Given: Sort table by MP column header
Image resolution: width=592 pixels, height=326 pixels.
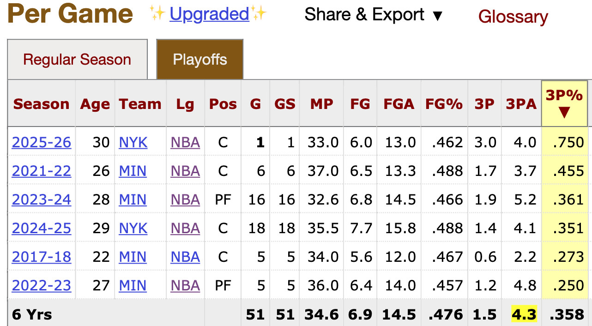Looking at the screenshot, I should tap(322, 104).
